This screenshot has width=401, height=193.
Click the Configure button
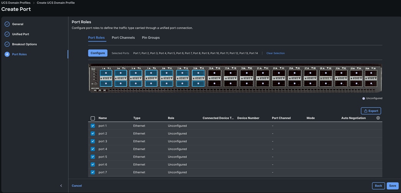coord(98,53)
